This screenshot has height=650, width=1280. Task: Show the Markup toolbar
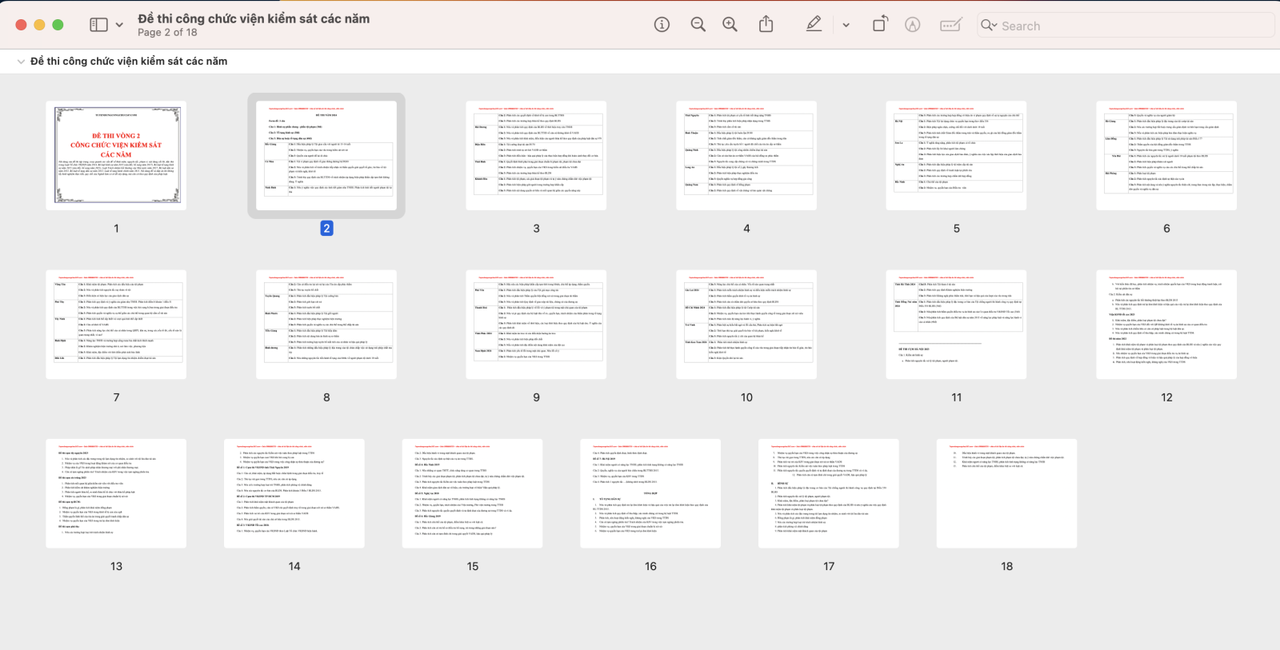pos(912,25)
